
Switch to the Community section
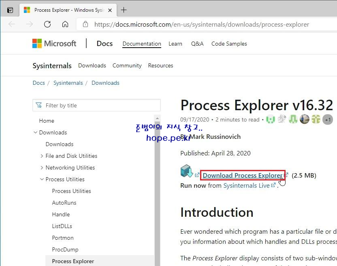coord(127,65)
